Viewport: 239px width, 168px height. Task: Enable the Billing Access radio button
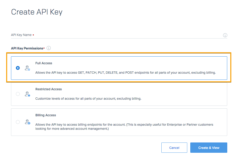(x=18, y=122)
